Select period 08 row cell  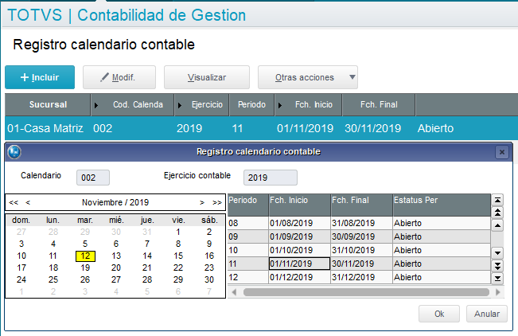[247, 223]
